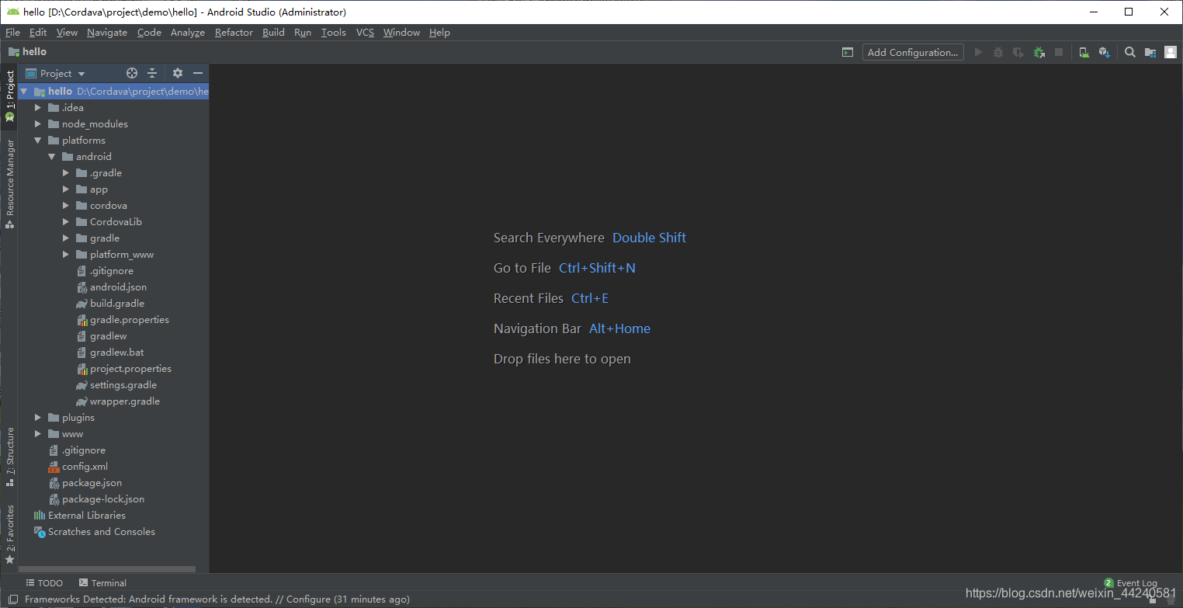Click the Frameworks Detected status message
1183x608 pixels.
(217, 599)
